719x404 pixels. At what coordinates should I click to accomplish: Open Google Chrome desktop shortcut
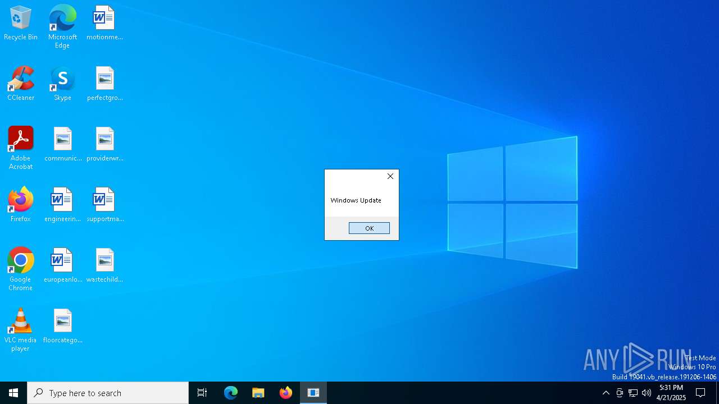tap(21, 269)
